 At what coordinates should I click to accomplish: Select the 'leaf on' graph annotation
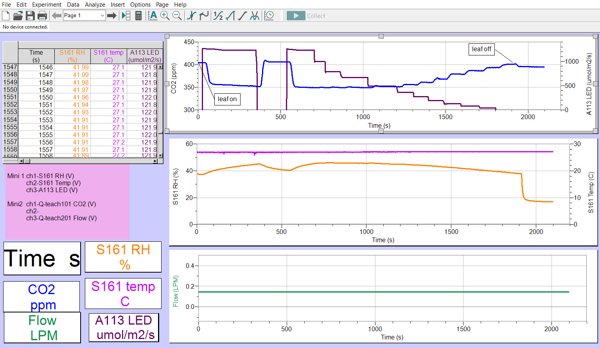pos(227,99)
